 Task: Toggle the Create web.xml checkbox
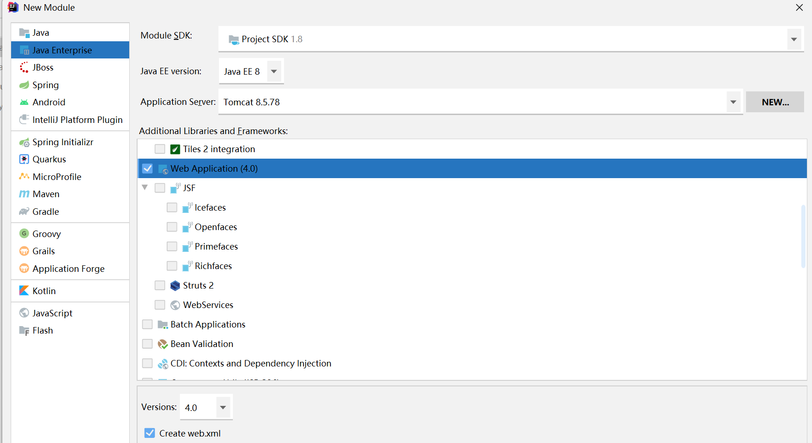(x=150, y=433)
